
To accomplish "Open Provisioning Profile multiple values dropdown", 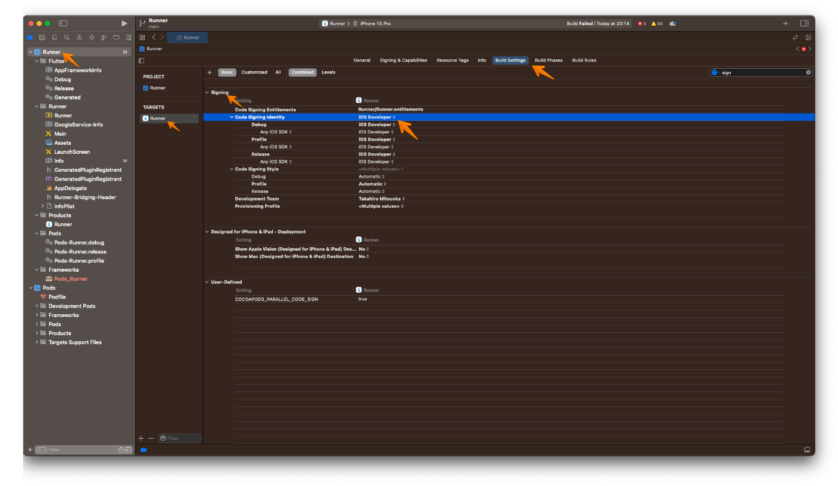I will [x=381, y=206].
